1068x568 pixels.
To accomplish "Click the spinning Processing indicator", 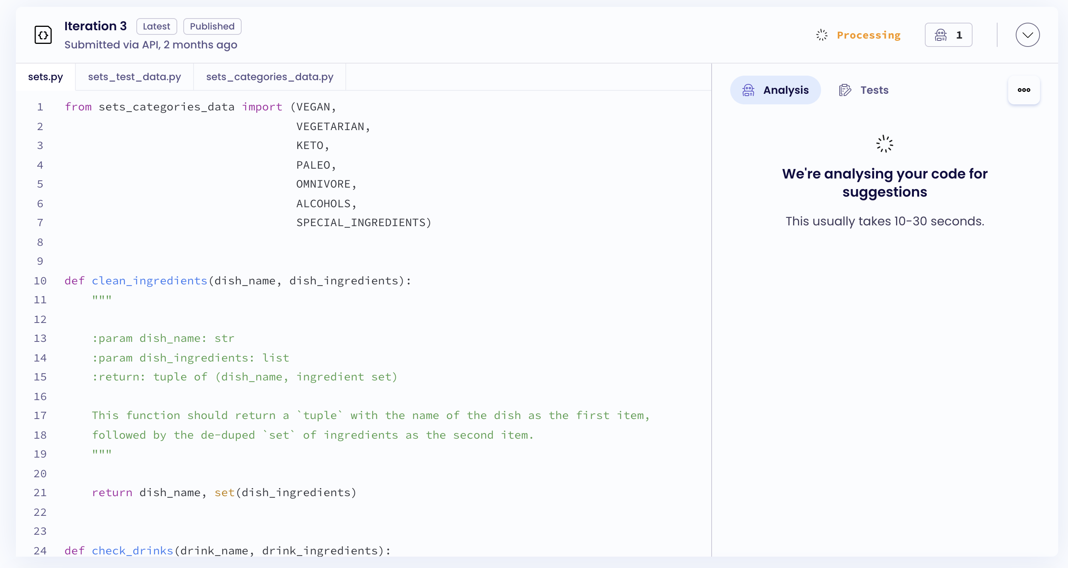I will tap(821, 35).
